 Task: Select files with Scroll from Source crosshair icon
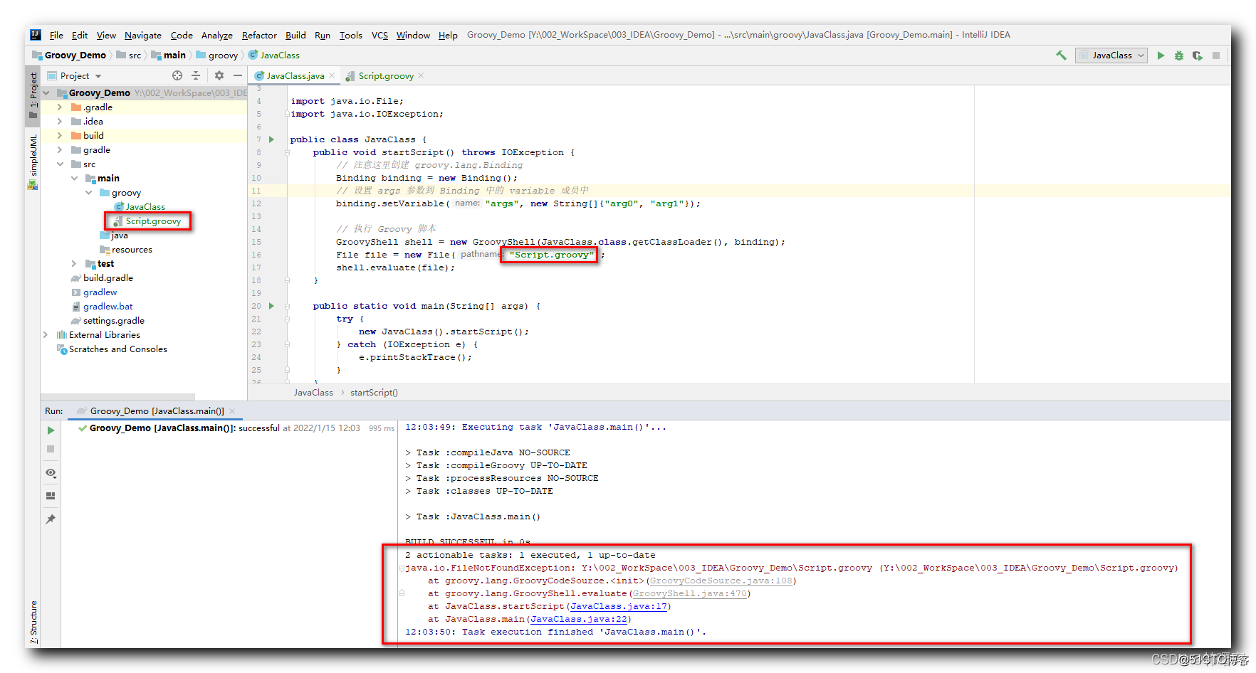pos(176,75)
